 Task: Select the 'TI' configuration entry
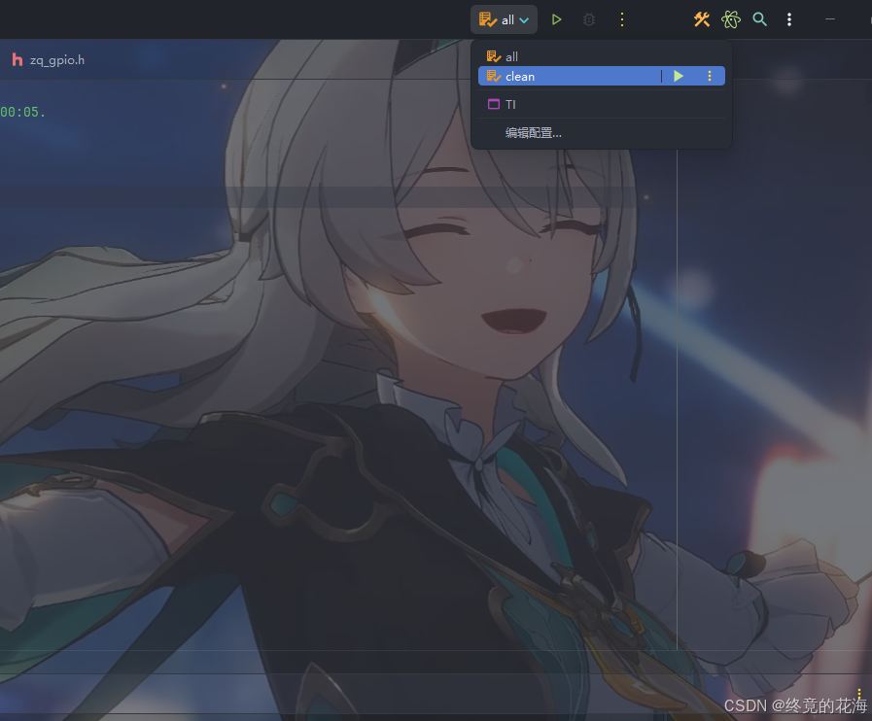601,104
